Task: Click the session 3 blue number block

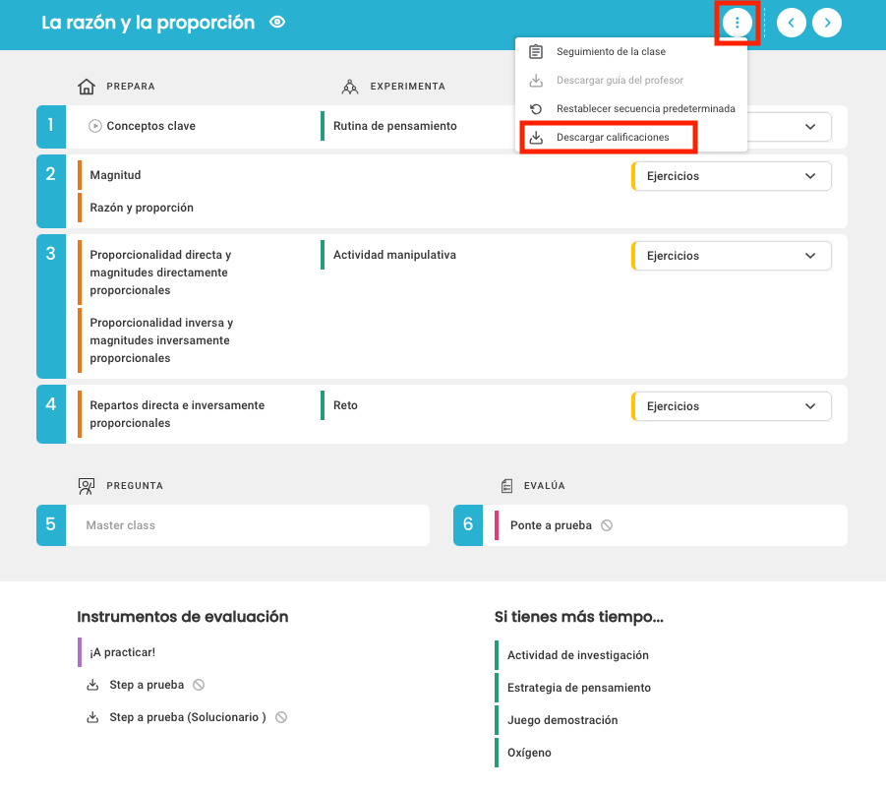Action: pyautogui.click(x=51, y=306)
